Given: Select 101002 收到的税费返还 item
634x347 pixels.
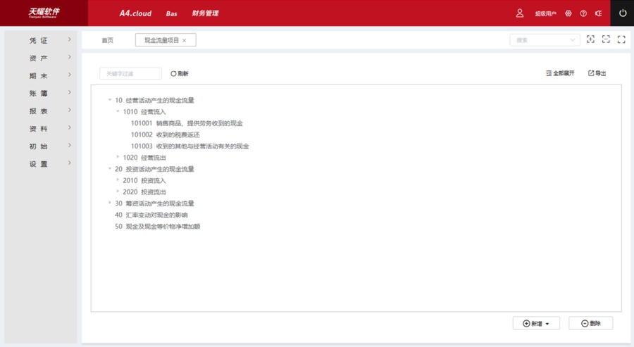Looking at the screenshot, I should pyautogui.click(x=166, y=134).
